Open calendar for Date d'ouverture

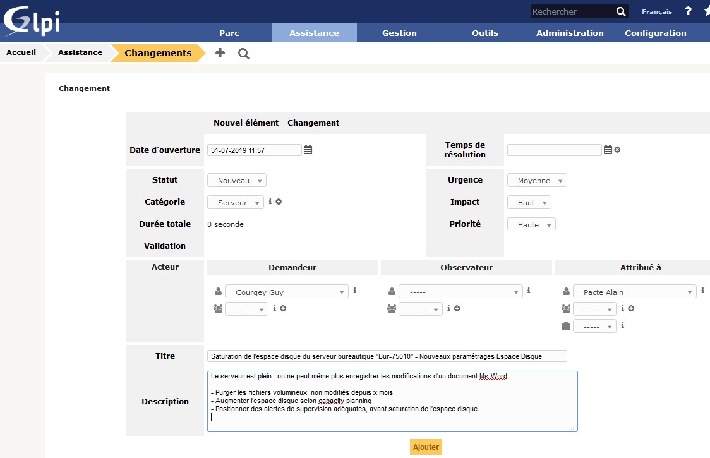(x=308, y=149)
